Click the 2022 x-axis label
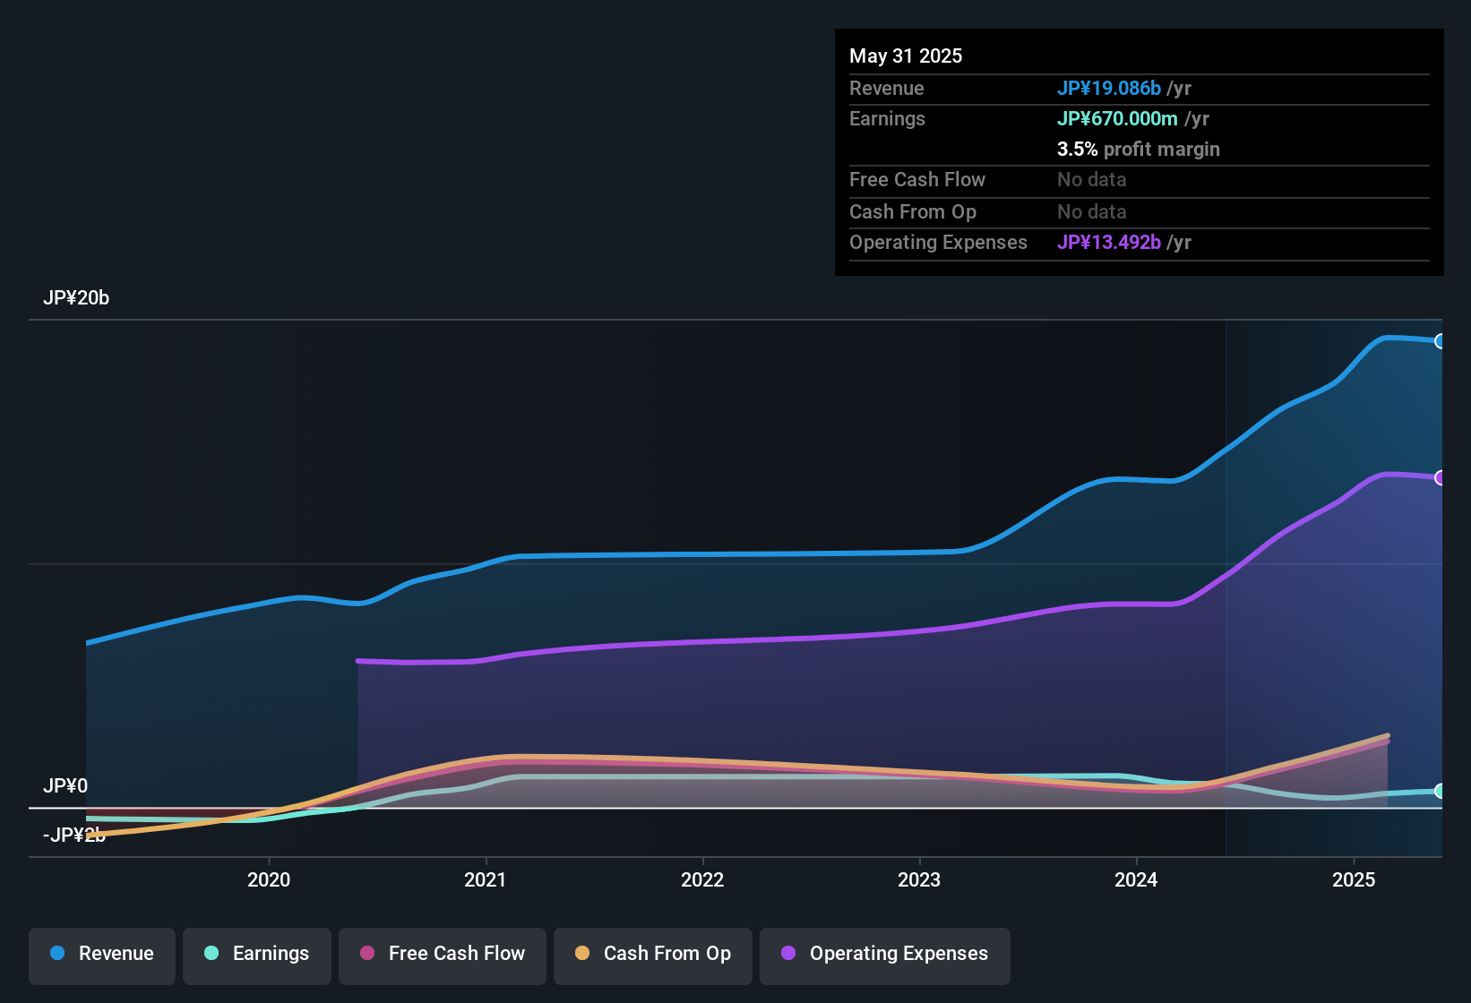Viewport: 1471px width, 1003px height. coord(702,879)
